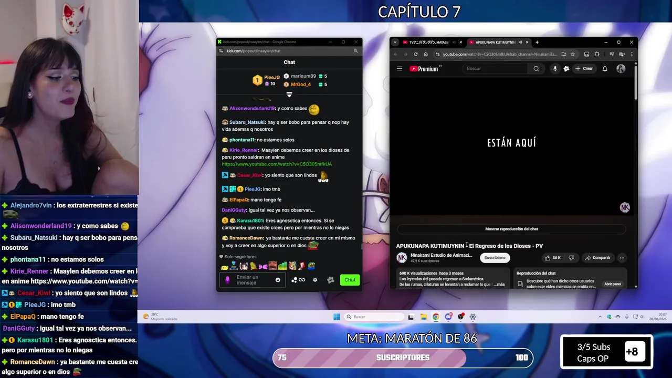The height and width of the screenshot is (378, 672).
Task: Click username Karasu1801 in Kick chat
Action: click(x=249, y=220)
